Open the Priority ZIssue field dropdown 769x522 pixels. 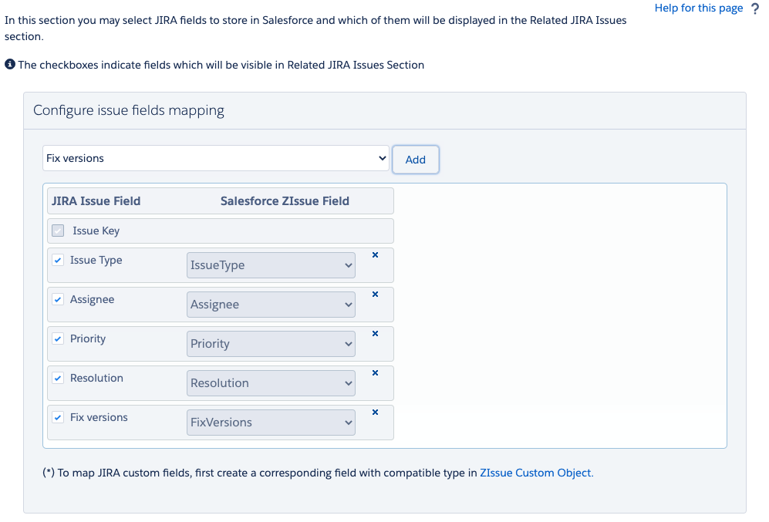pyautogui.click(x=271, y=344)
